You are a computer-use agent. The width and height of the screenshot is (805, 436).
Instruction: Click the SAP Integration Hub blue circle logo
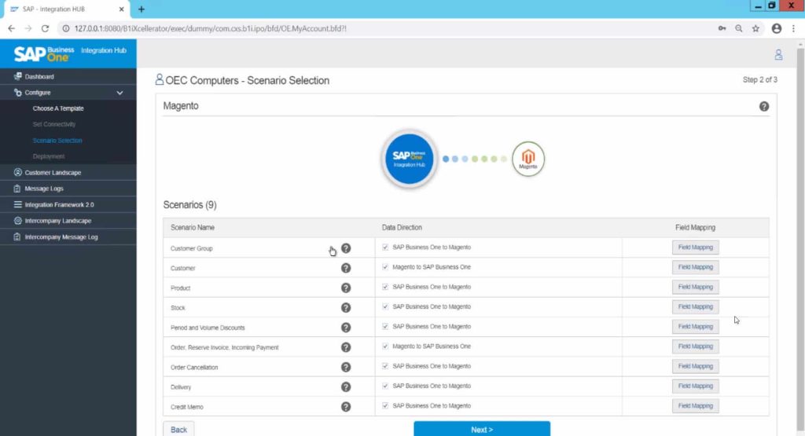click(409, 159)
